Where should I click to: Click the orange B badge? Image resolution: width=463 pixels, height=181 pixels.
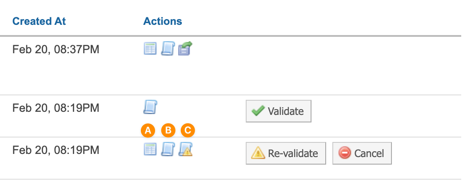click(x=168, y=130)
